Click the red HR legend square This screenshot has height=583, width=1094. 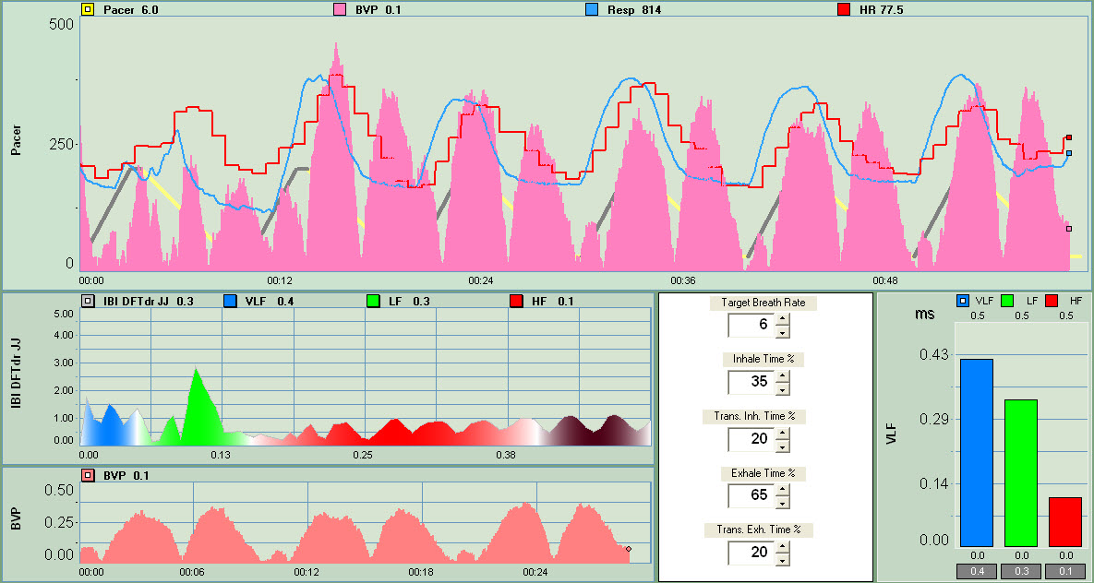point(843,10)
